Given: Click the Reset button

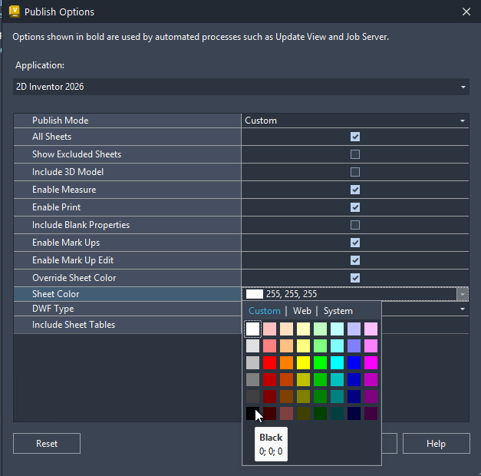Looking at the screenshot, I should [x=47, y=444].
